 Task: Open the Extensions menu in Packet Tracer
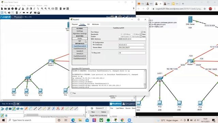[31, 5]
